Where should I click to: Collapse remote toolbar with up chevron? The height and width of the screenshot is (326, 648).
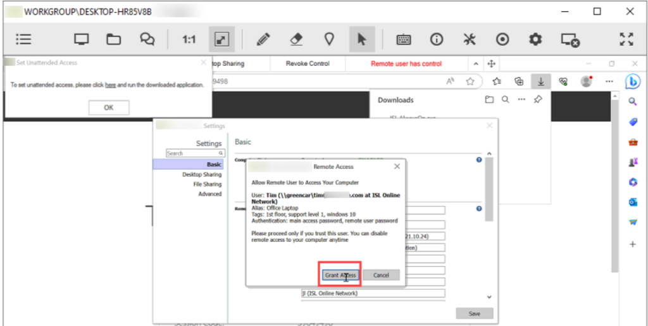pyautogui.click(x=476, y=64)
